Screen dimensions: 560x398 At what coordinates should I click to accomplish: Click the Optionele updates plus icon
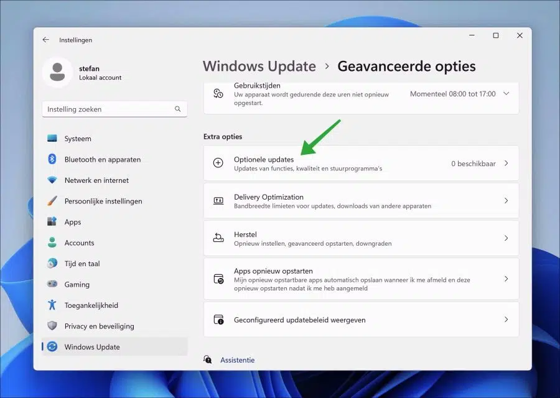pyautogui.click(x=218, y=163)
